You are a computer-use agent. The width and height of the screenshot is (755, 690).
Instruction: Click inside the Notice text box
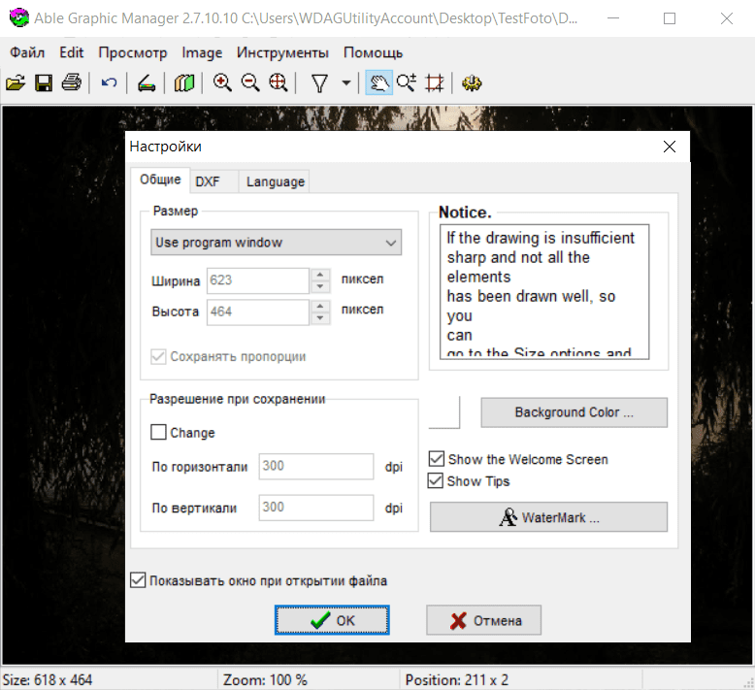click(544, 292)
